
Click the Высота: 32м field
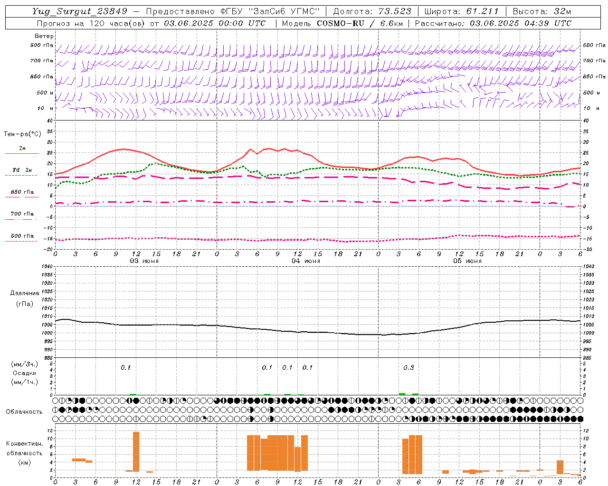[x=541, y=11]
